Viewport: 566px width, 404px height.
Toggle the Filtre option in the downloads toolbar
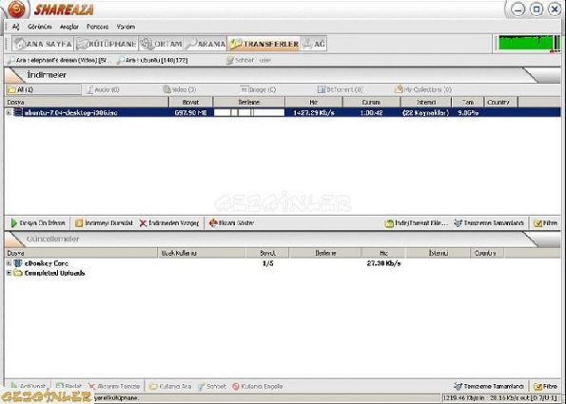coord(545,223)
